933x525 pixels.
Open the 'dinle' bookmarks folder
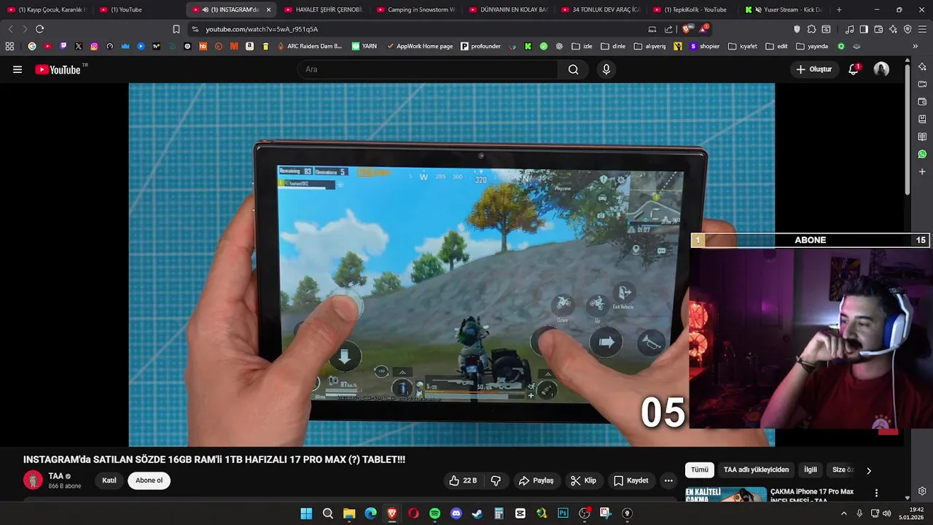[613, 46]
